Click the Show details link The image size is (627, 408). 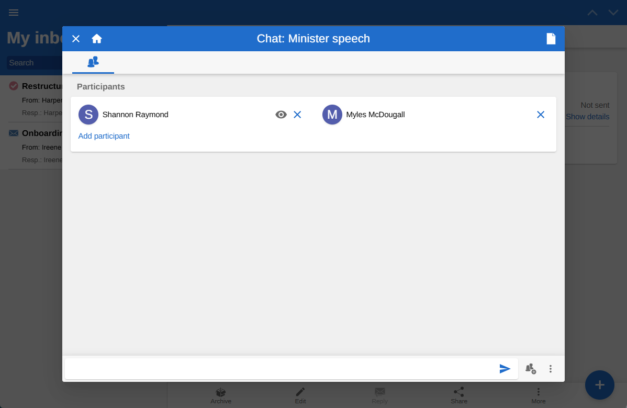(x=587, y=117)
